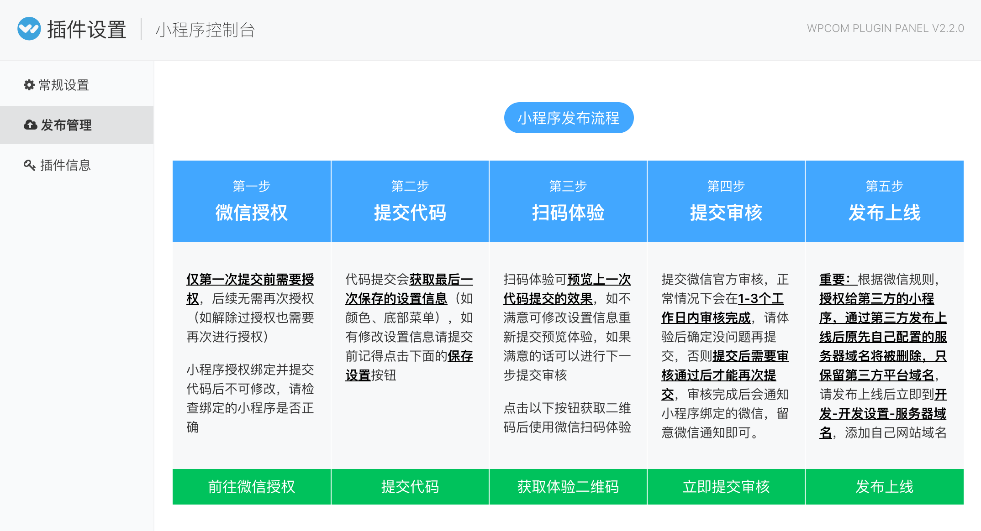Click the 第四步 提交审核 header
Viewport: 981px width, 531px height.
pos(726,201)
